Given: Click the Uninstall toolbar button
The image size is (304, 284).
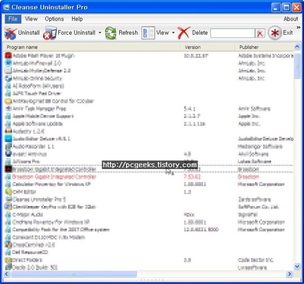Looking at the screenshot, I should (22, 33).
